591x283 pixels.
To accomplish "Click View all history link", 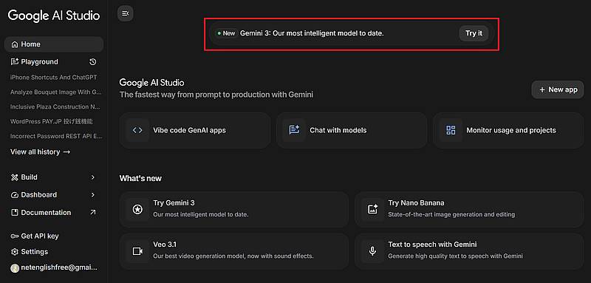I will 41,152.
